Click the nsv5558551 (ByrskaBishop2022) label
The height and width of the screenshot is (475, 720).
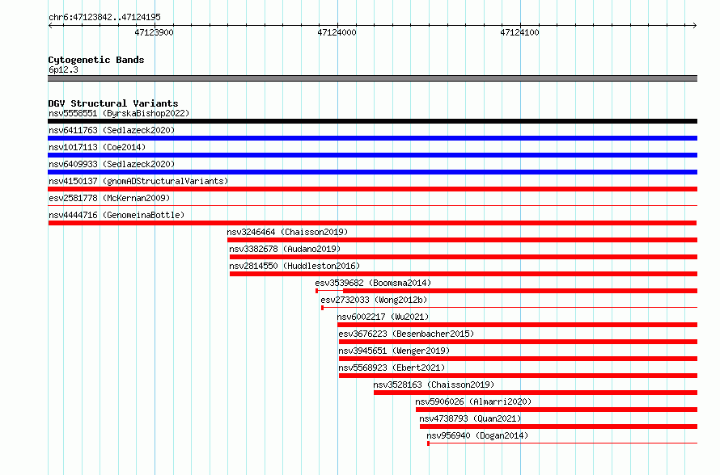click(x=119, y=113)
